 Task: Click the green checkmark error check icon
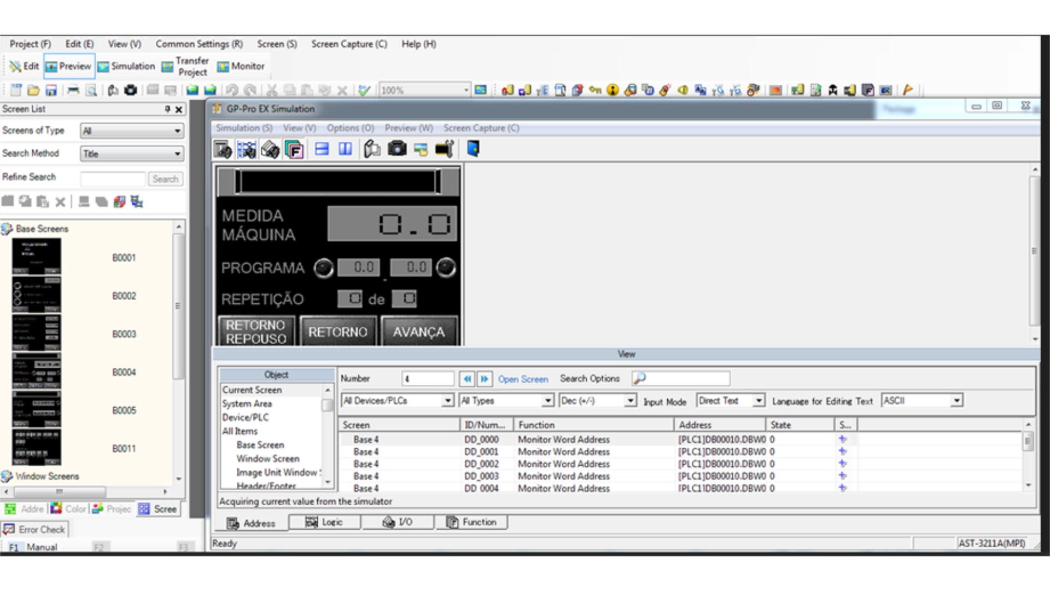tap(364, 90)
